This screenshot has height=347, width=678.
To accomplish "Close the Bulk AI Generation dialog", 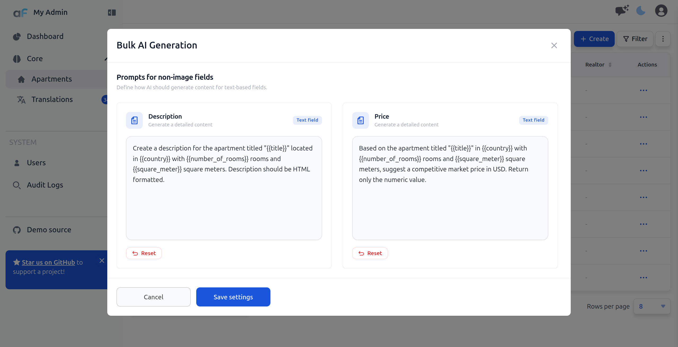I will [554, 46].
